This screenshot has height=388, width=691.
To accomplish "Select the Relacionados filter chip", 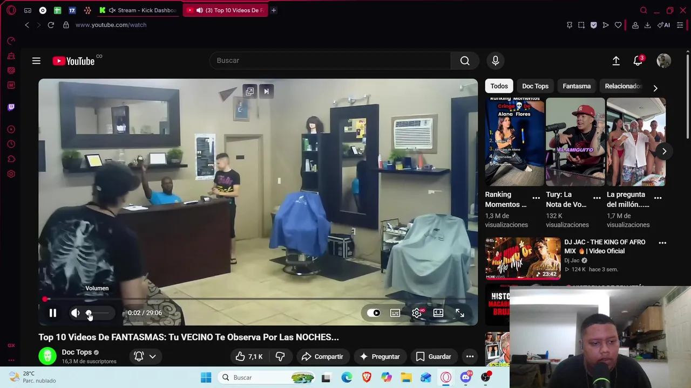I will [622, 86].
